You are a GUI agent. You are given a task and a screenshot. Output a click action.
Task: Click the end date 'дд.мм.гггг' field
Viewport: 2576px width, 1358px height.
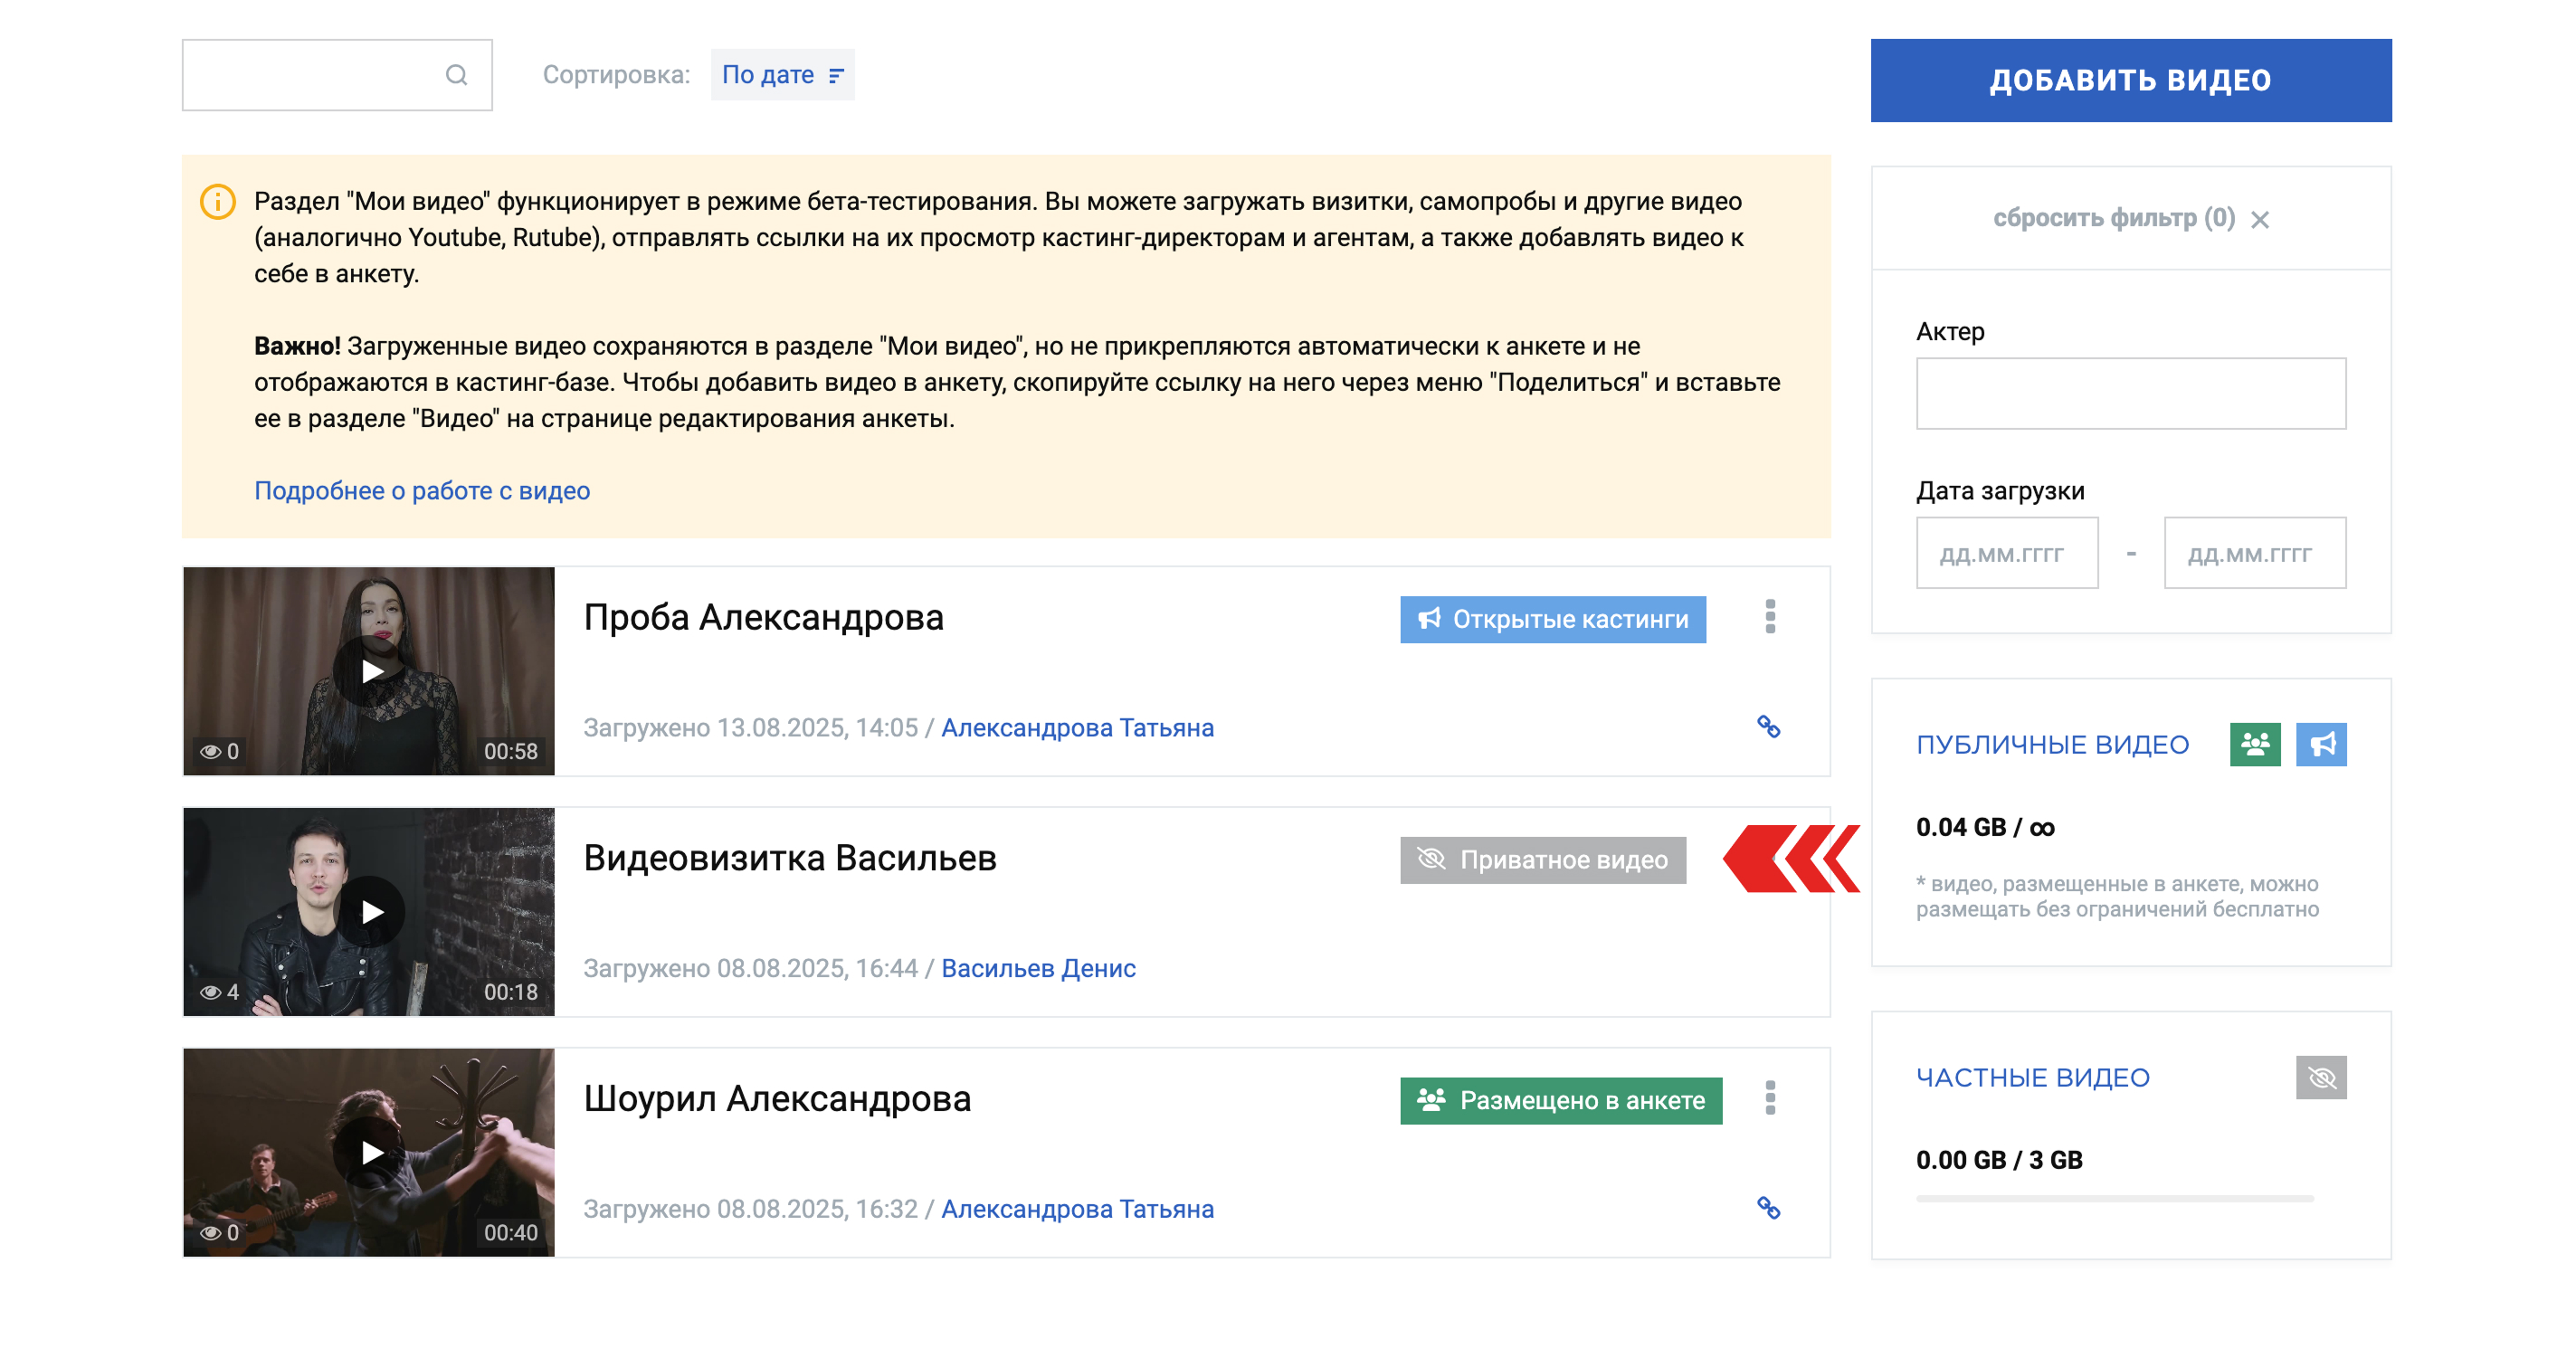point(2254,553)
